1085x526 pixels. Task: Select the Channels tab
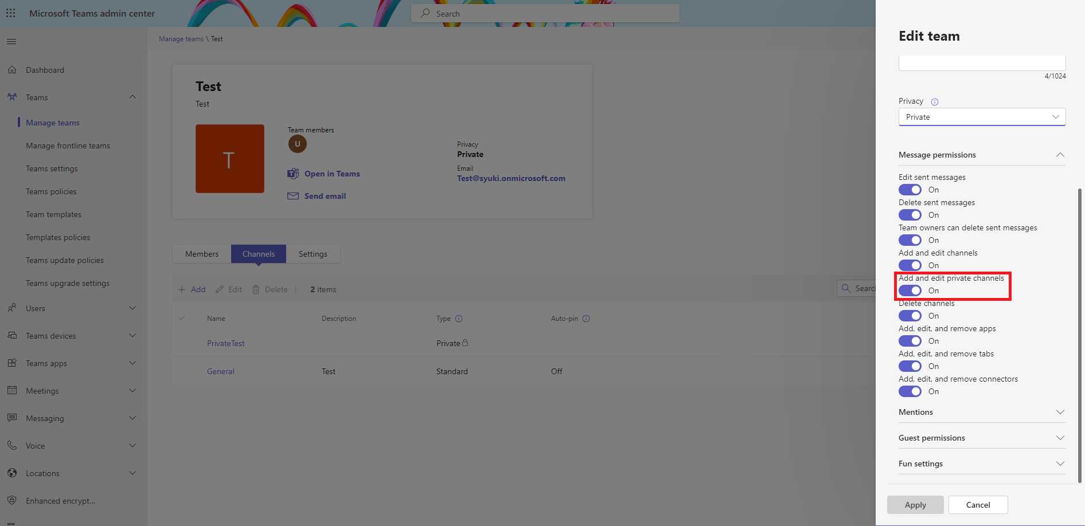point(259,254)
